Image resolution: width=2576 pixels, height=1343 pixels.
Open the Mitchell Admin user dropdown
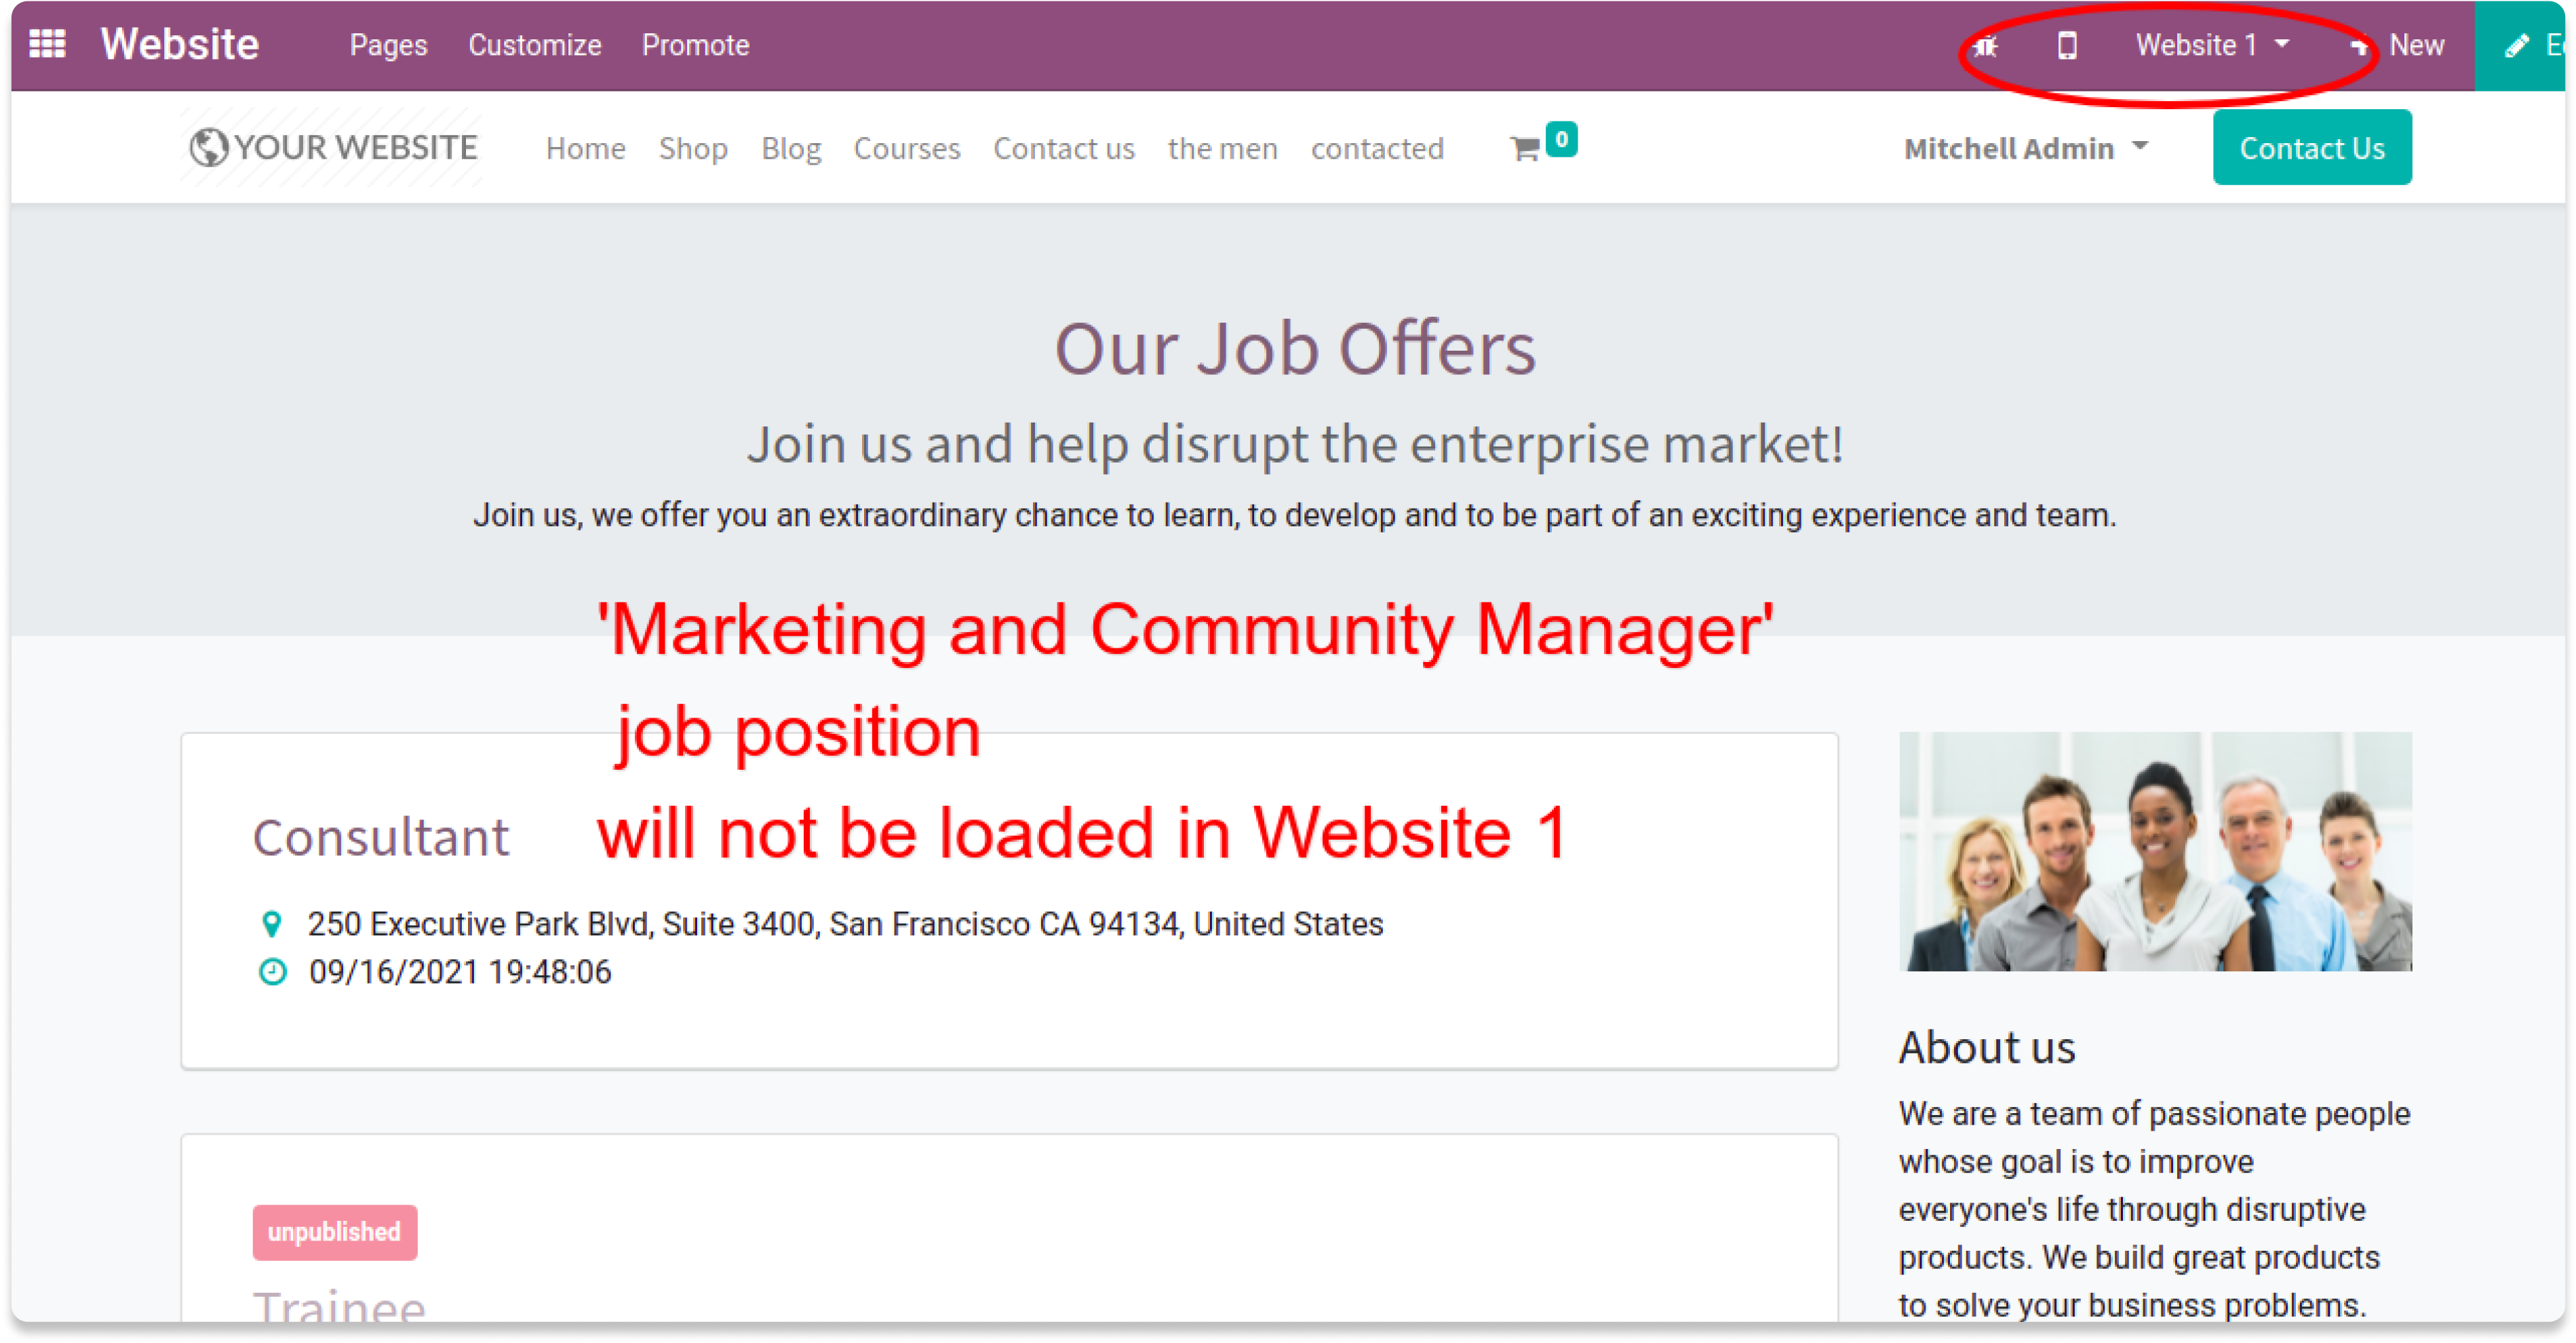coord(2025,148)
